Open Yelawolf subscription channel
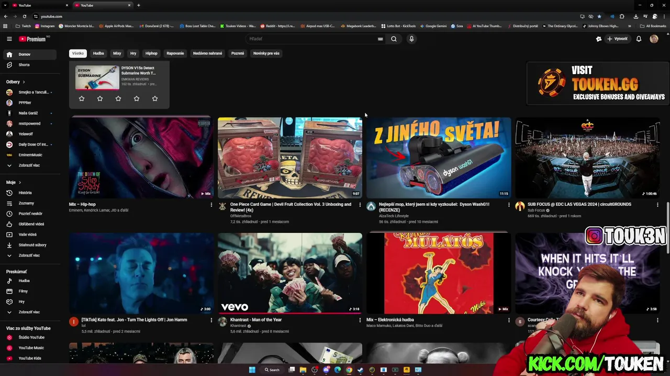670x376 pixels. tap(30, 134)
